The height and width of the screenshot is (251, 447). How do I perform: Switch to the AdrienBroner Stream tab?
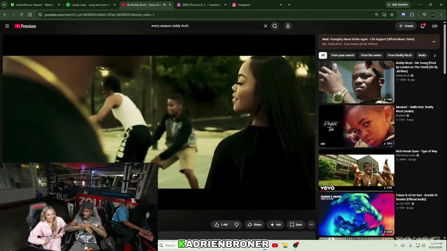pos(35,5)
